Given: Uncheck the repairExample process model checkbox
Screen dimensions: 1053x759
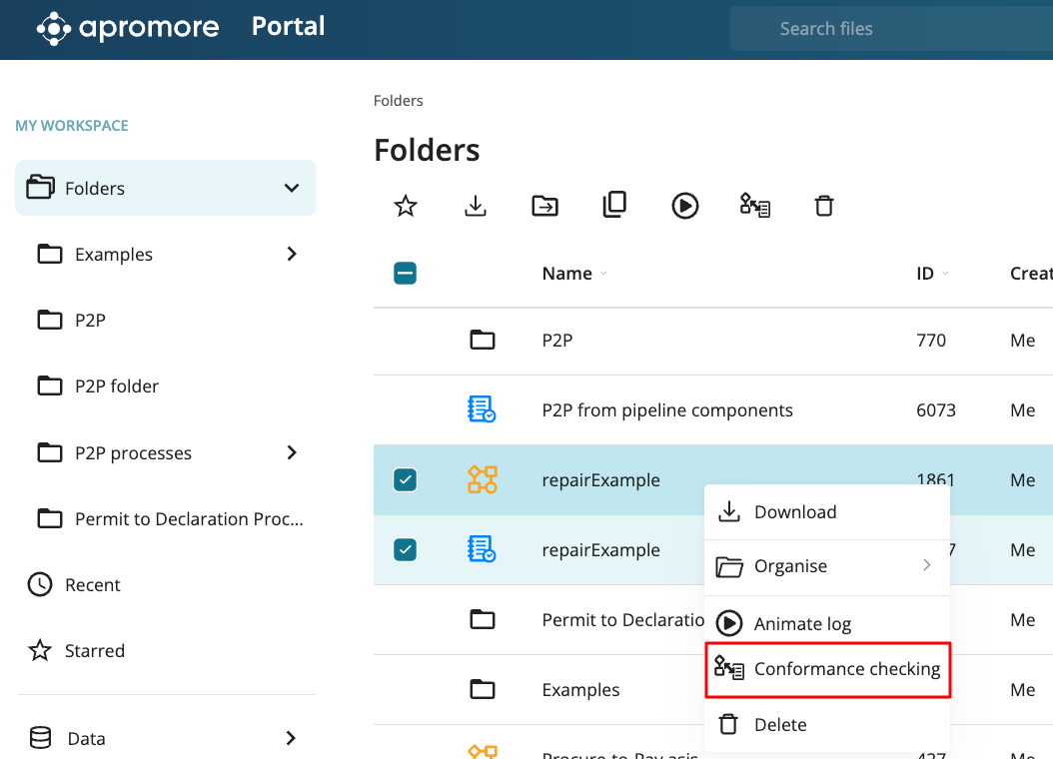Looking at the screenshot, I should [x=405, y=480].
